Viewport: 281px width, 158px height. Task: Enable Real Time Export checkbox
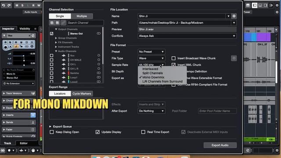point(143,132)
